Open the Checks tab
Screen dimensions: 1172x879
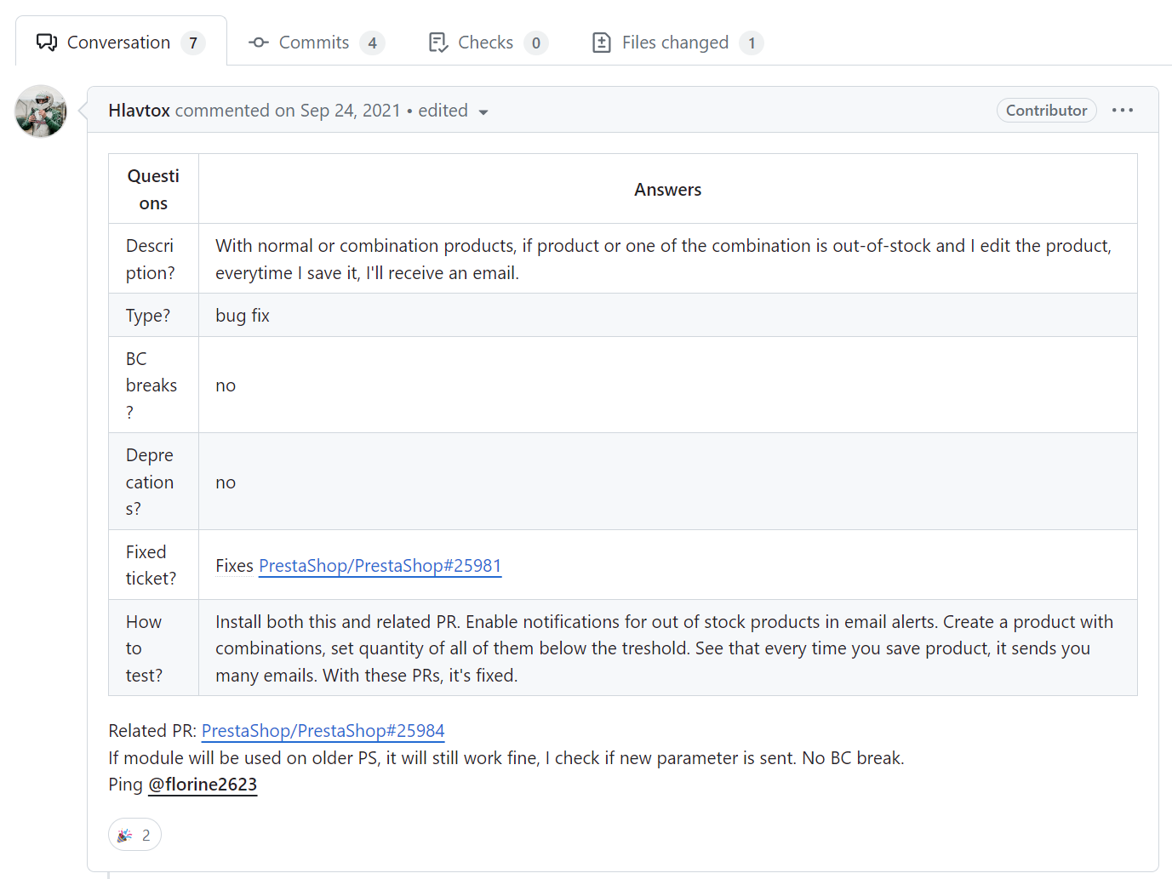pos(485,43)
